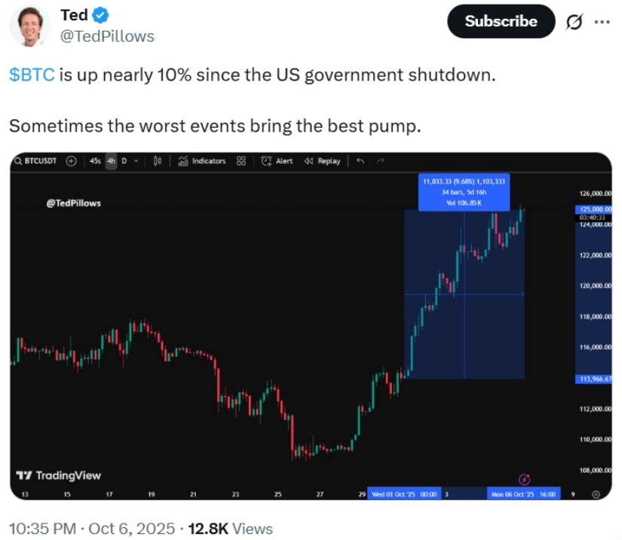Screen dimensions: 622x540
Task: Click the add symbol plus icon
Action: (x=72, y=160)
